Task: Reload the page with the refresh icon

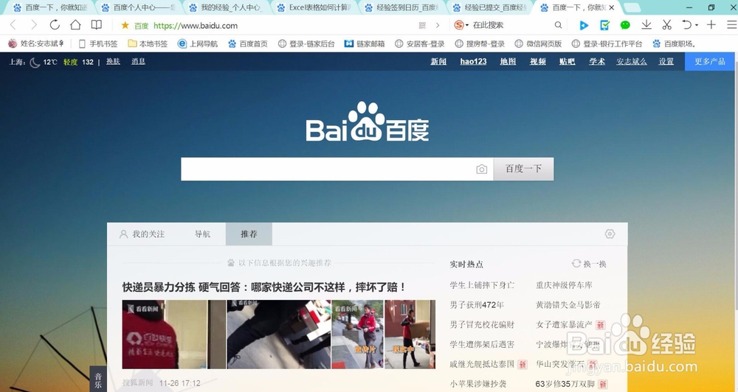Action: tap(55, 25)
